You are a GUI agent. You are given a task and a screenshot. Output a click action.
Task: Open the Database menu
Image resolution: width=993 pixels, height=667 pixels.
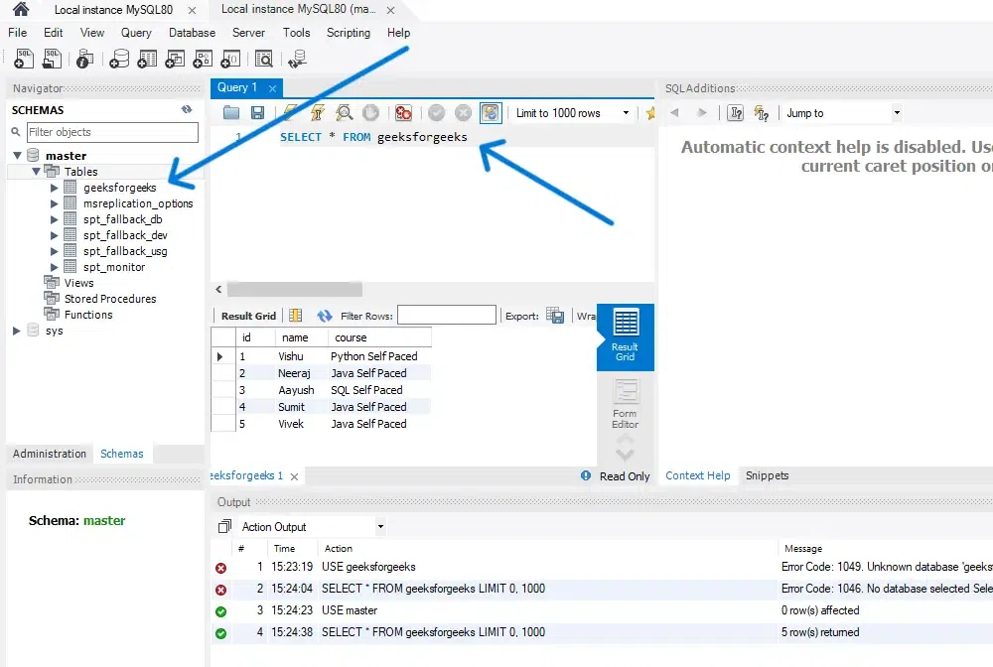click(192, 33)
